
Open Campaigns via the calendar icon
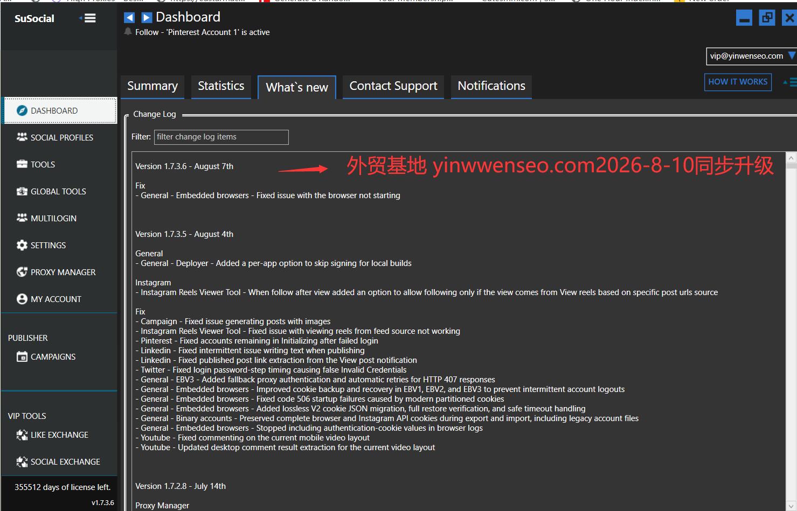22,356
